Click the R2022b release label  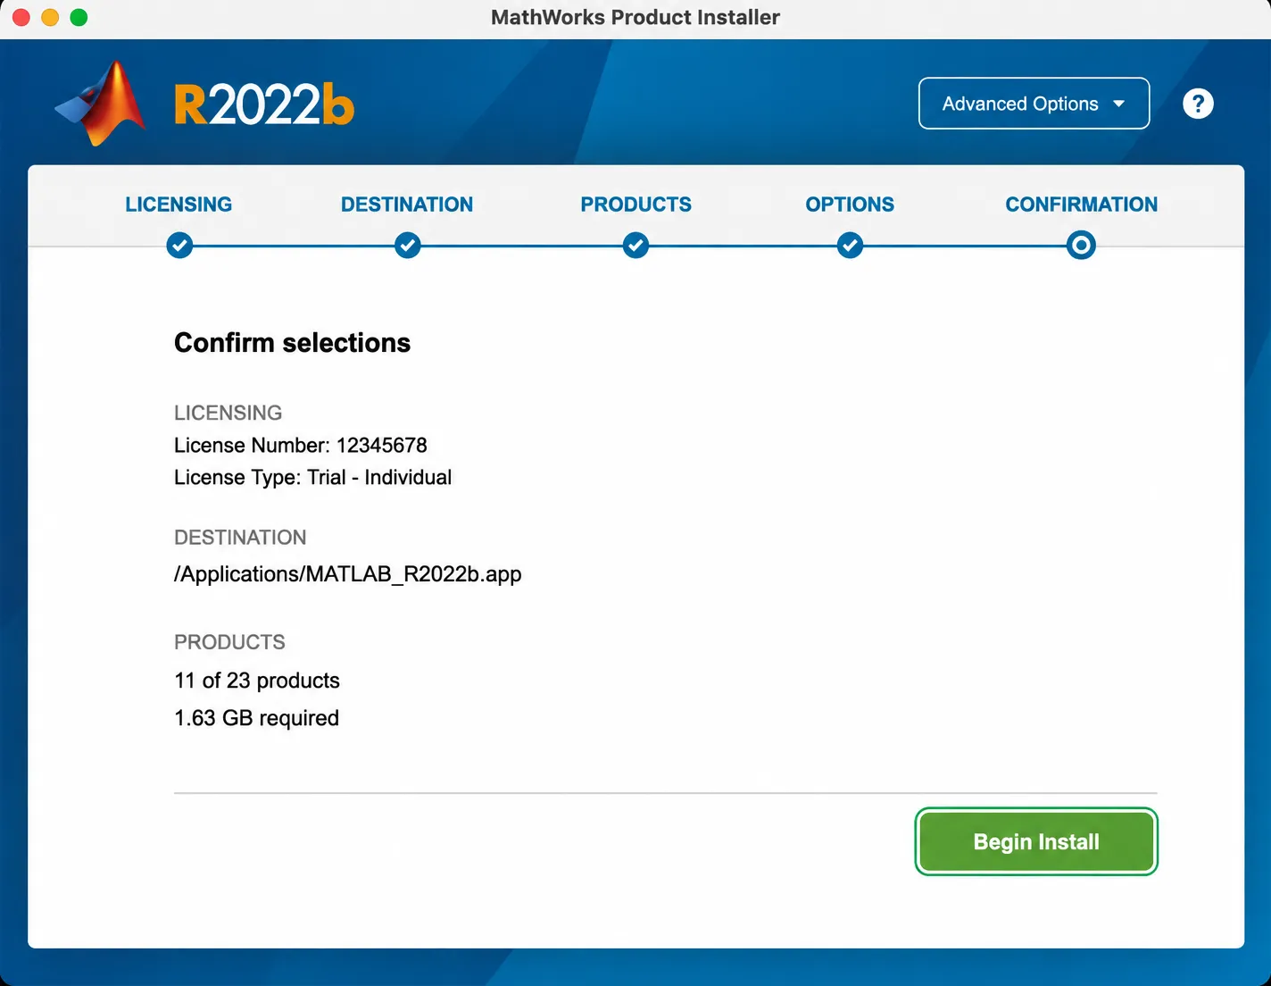264,105
